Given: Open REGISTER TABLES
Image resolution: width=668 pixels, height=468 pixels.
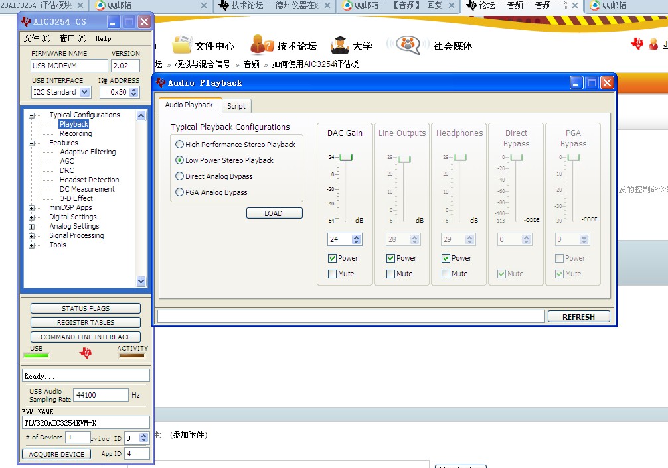Looking at the screenshot, I should click(86, 322).
